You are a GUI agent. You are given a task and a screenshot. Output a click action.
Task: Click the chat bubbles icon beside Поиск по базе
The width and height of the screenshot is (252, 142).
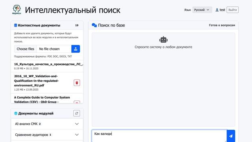94,25
